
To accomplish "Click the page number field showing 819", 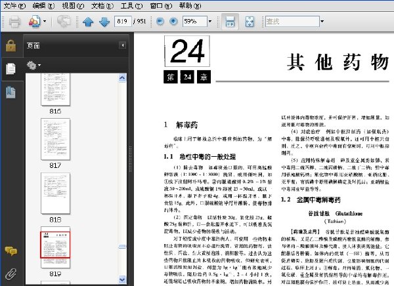I will click(x=123, y=22).
